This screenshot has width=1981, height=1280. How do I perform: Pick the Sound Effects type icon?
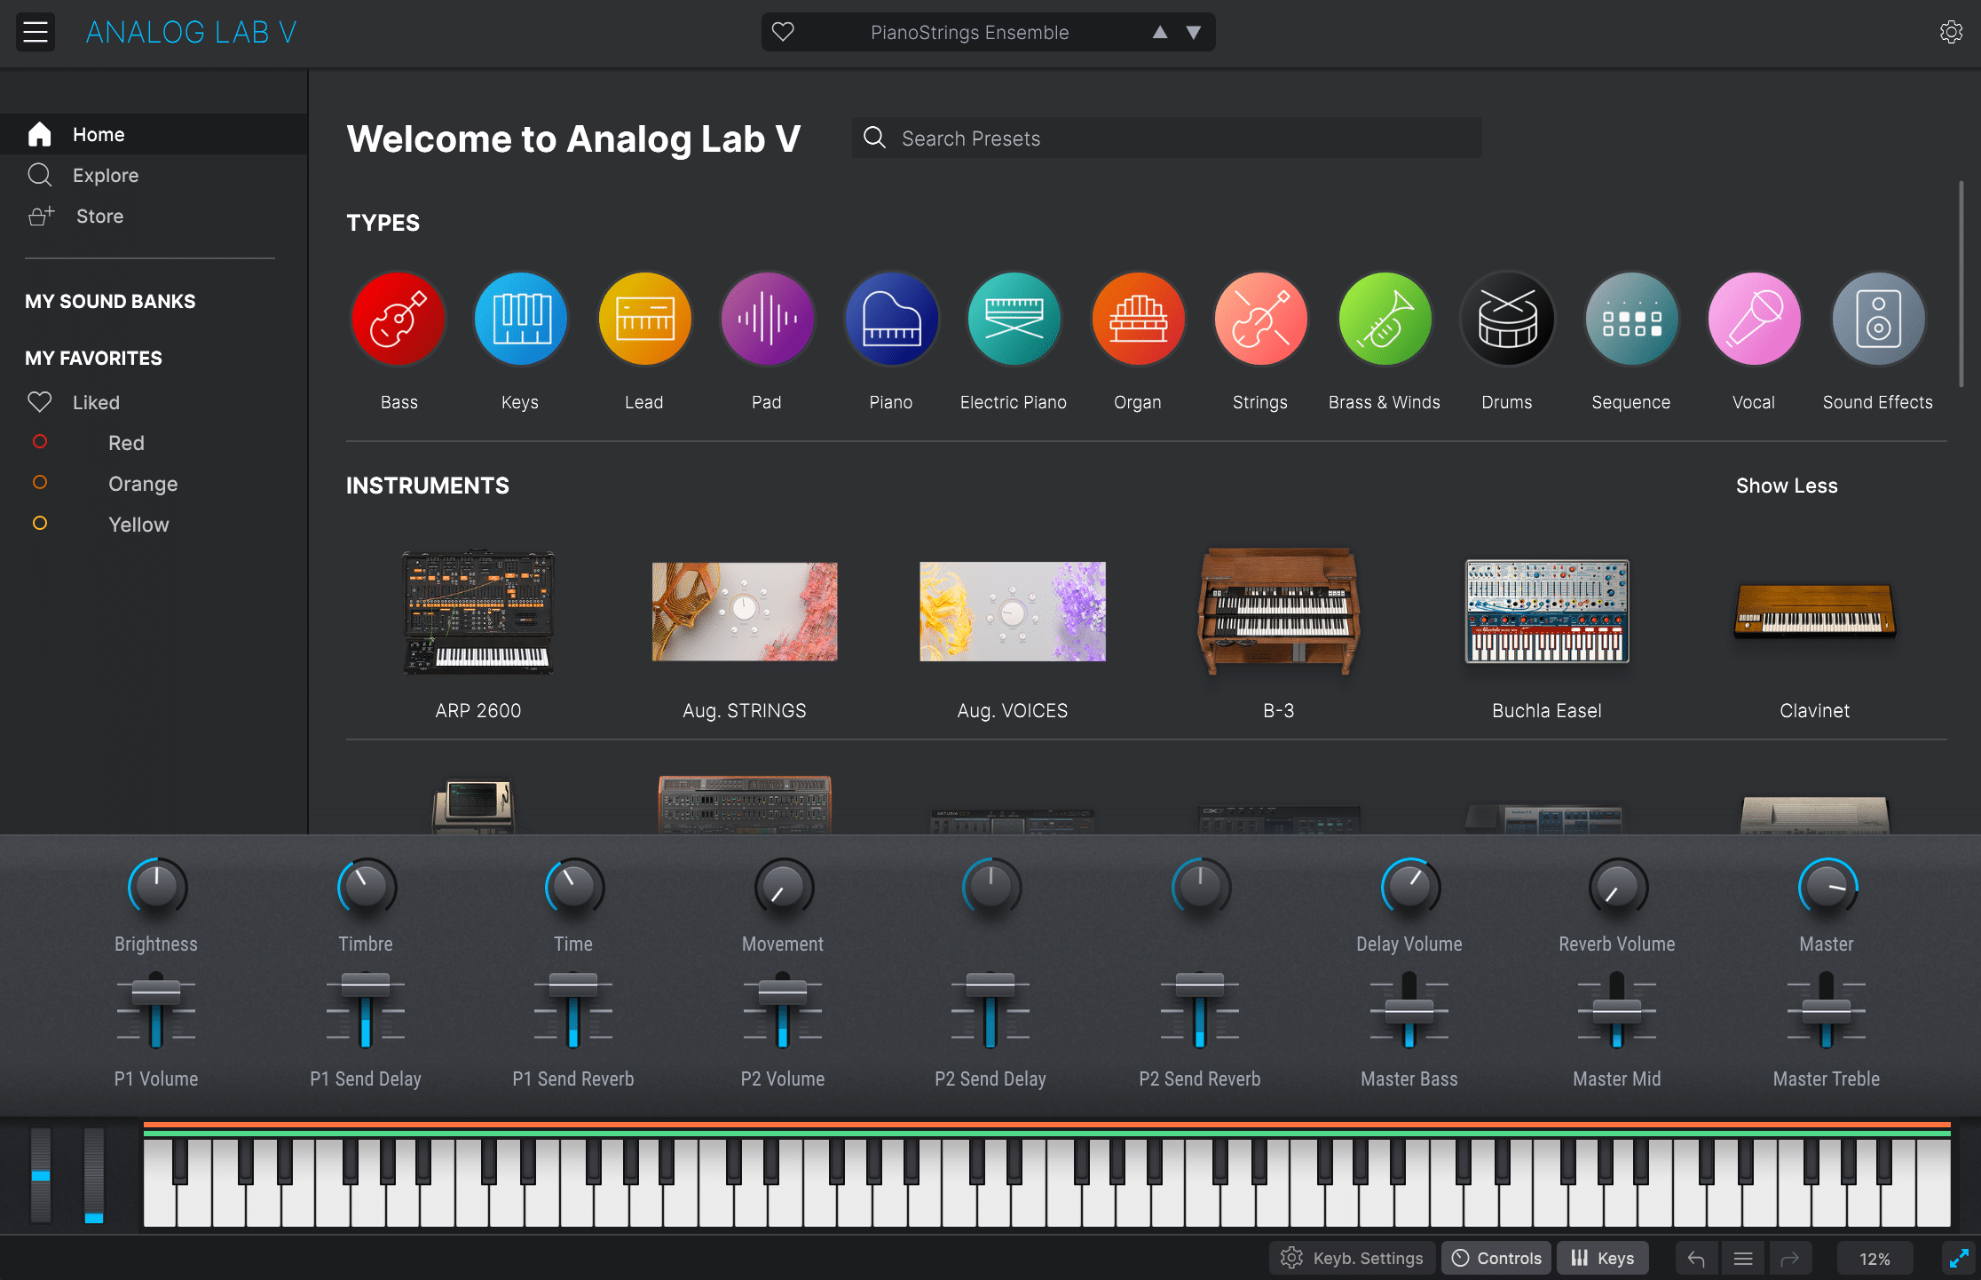coord(1878,319)
